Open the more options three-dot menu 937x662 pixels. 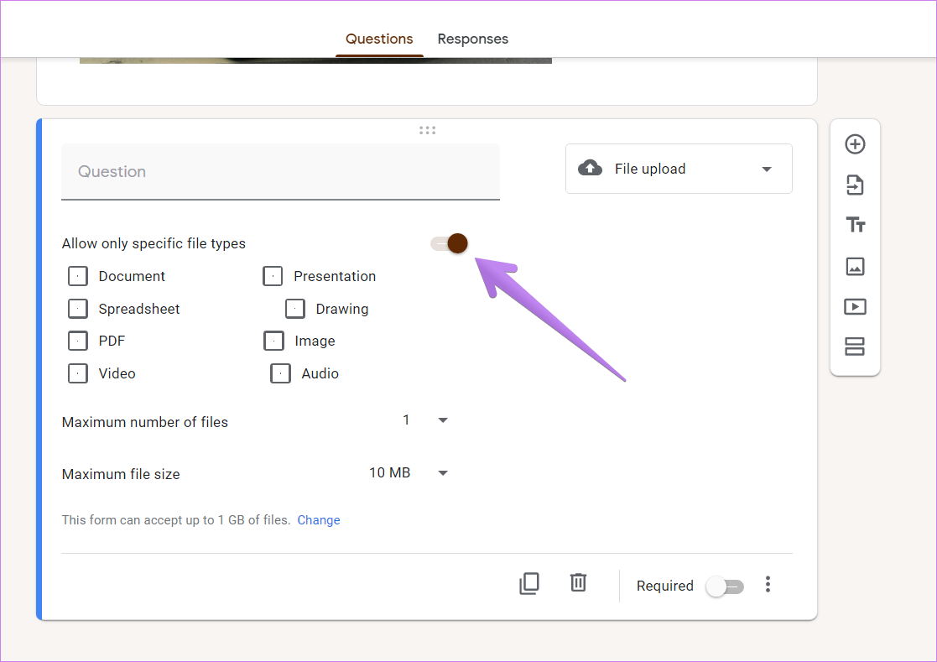pos(768,585)
